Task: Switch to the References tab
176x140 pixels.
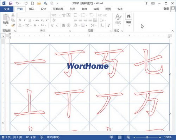Action: (73, 9)
